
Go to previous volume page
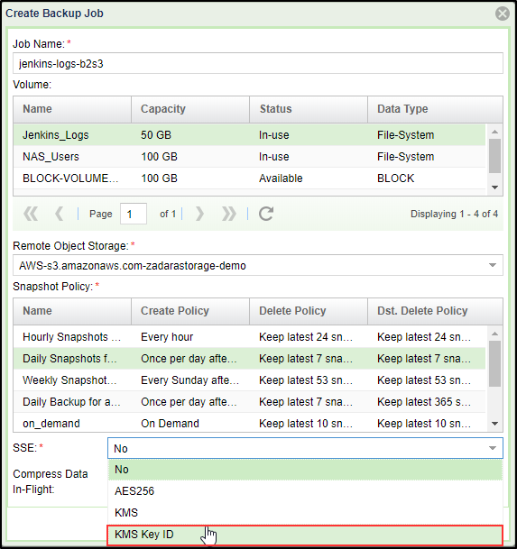(60, 214)
